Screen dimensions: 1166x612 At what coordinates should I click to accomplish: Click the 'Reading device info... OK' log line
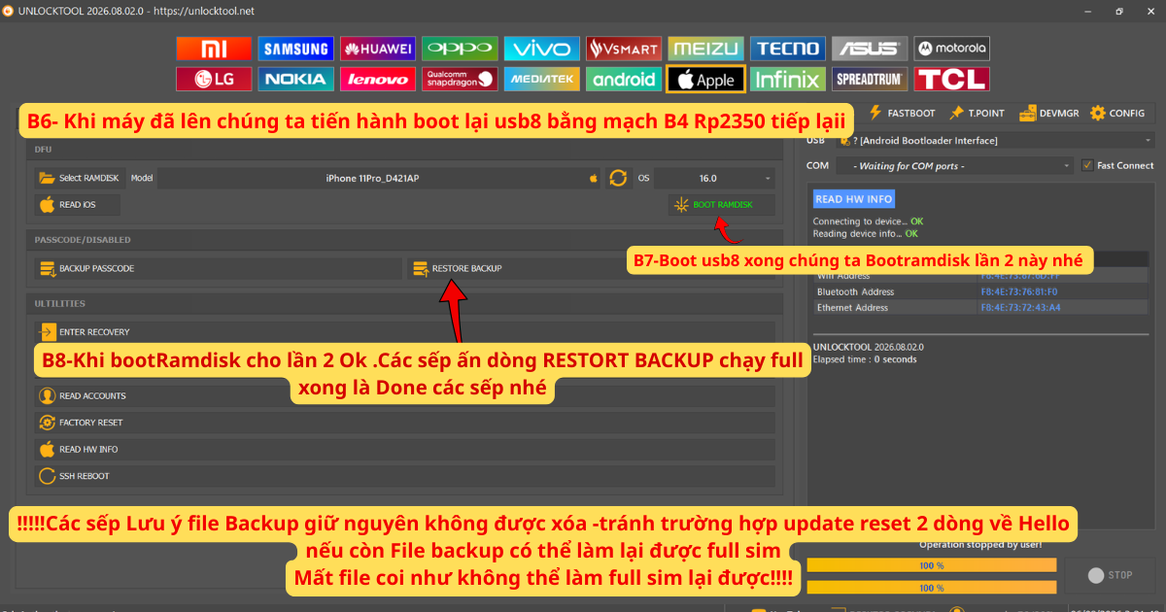865,234
